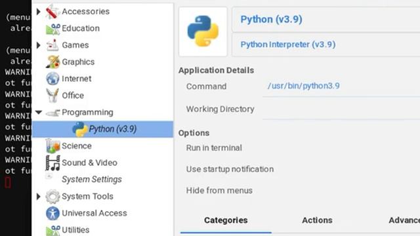Edit the Python (v3.9) name field
Viewport: 420px width, 236px height.
click(x=326, y=20)
